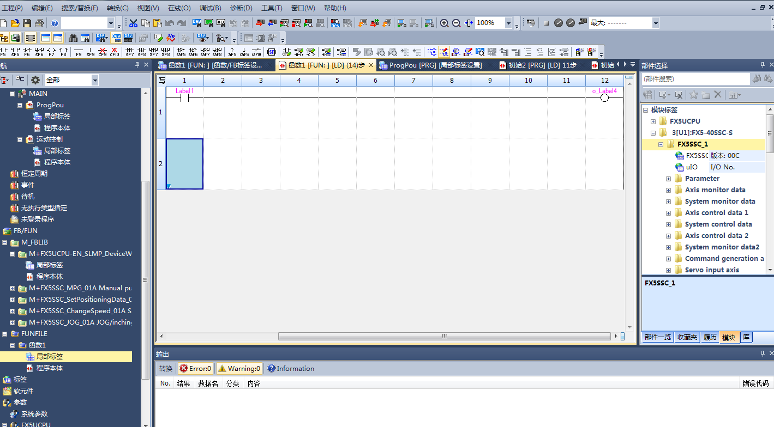This screenshot has height=427, width=774.
Task: Click the Error:0 filter button
Action: click(195, 369)
